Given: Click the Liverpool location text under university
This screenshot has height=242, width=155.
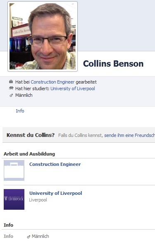Looking at the screenshot, I should (x=38, y=200).
